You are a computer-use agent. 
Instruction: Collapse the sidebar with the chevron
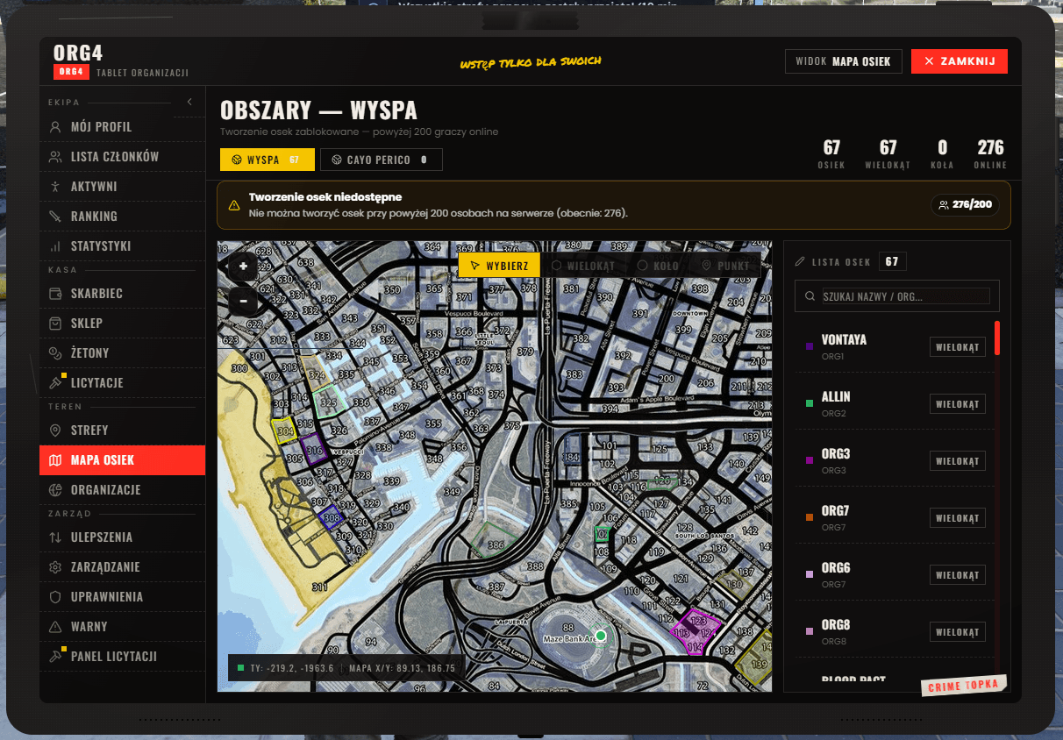[189, 103]
